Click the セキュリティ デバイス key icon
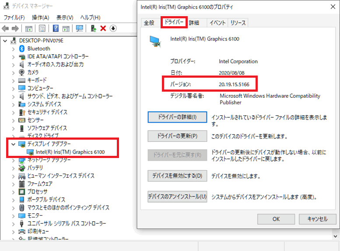Screen dimensions: 340x251 (x=22, y=112)
